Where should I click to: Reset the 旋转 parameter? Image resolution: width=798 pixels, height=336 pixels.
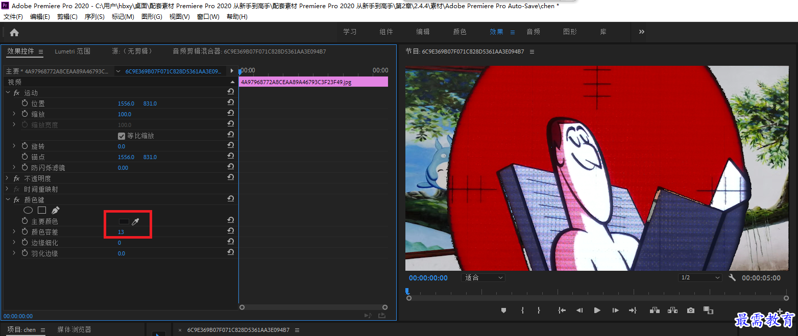tap(231, 146)
